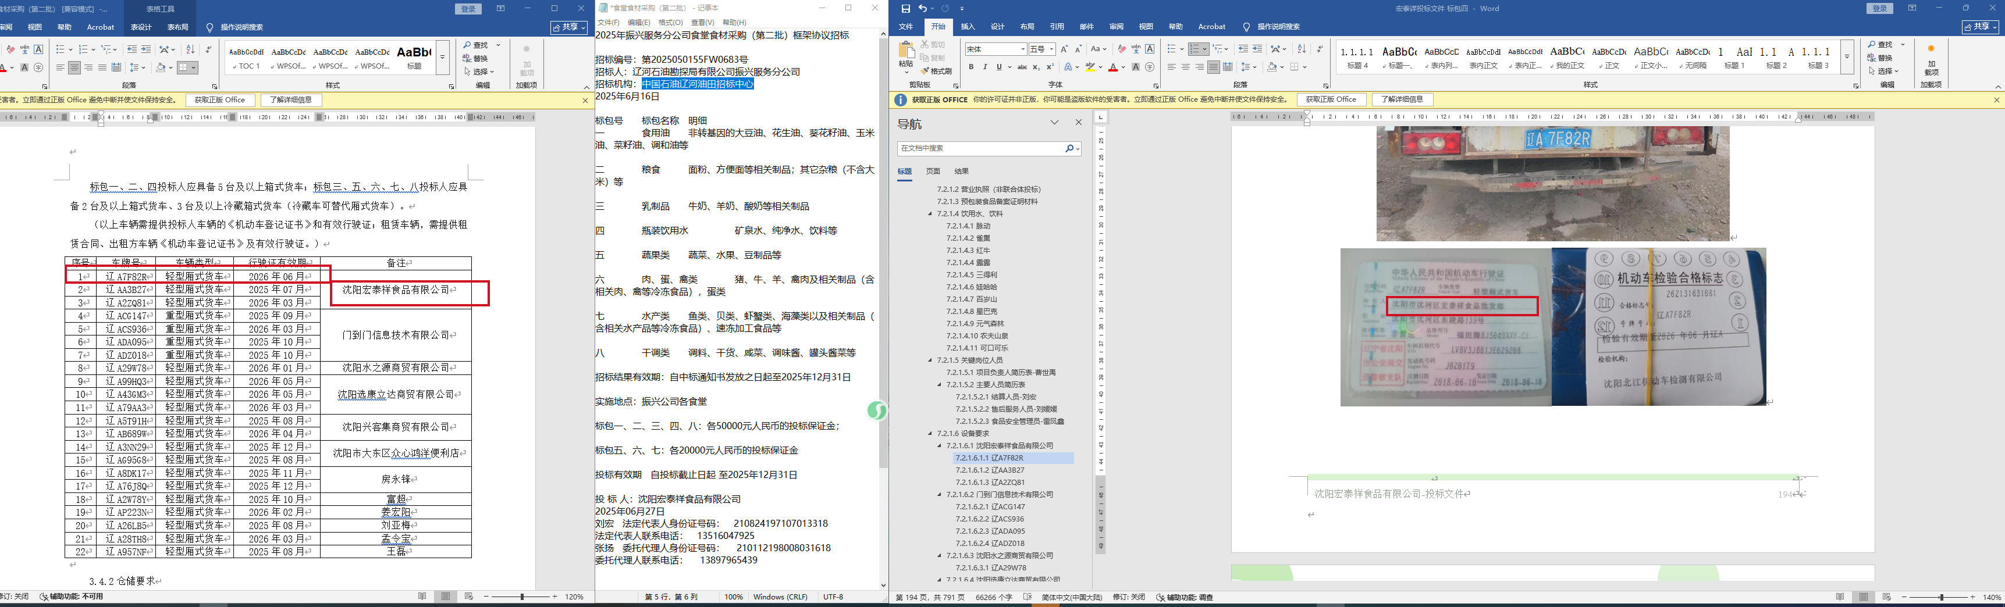Click Replace (替换) in right Word window
The width and height of the screenshot is (2005, 607).
coord(1880,58)
